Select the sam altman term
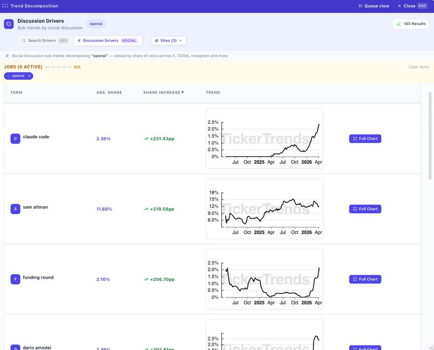The image size is (434, 350). tap(35, 207)
